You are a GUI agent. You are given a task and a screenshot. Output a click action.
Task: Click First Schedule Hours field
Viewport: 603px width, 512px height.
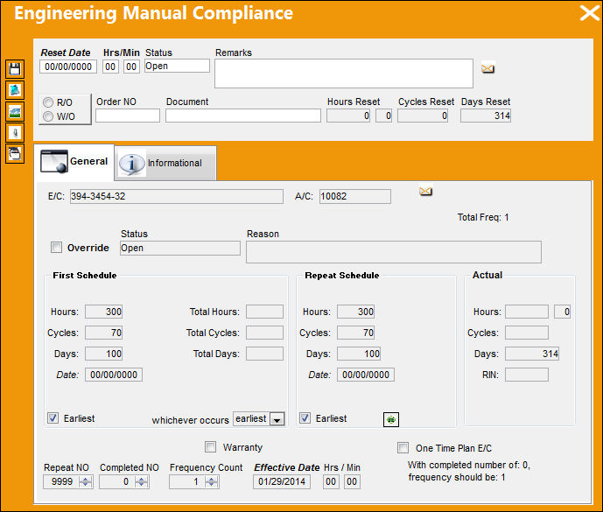pos(104,312)
